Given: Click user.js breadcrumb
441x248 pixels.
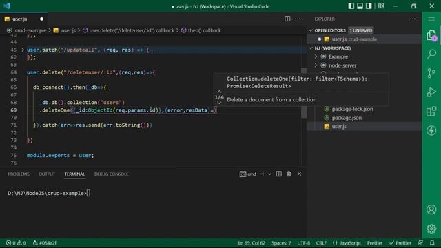Looking at the screenshot, I should (x=68, y=30).
